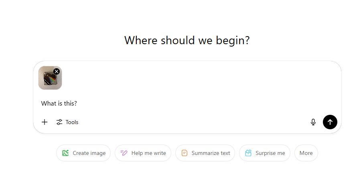Click the green Create image icon
This screenshot has width=363, height=171.
[x=65, y=153]
